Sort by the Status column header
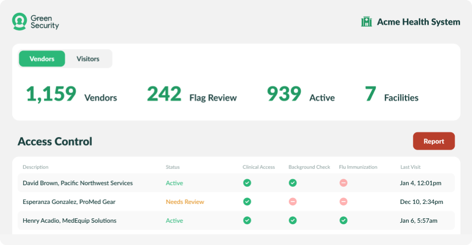Screen dimensions: 472x245 173,167
